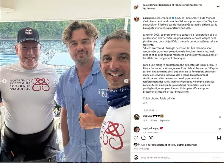Like the comment from arpi_sakarya_
Screen dimensions: 224x163
pyautogui.click(x=220, y=129)
